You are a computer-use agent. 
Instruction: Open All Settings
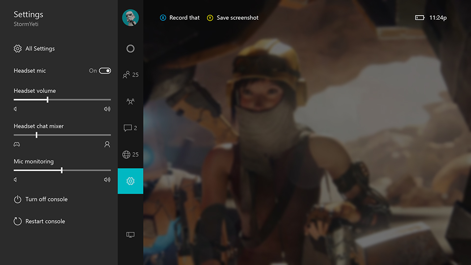coord(34,49)
